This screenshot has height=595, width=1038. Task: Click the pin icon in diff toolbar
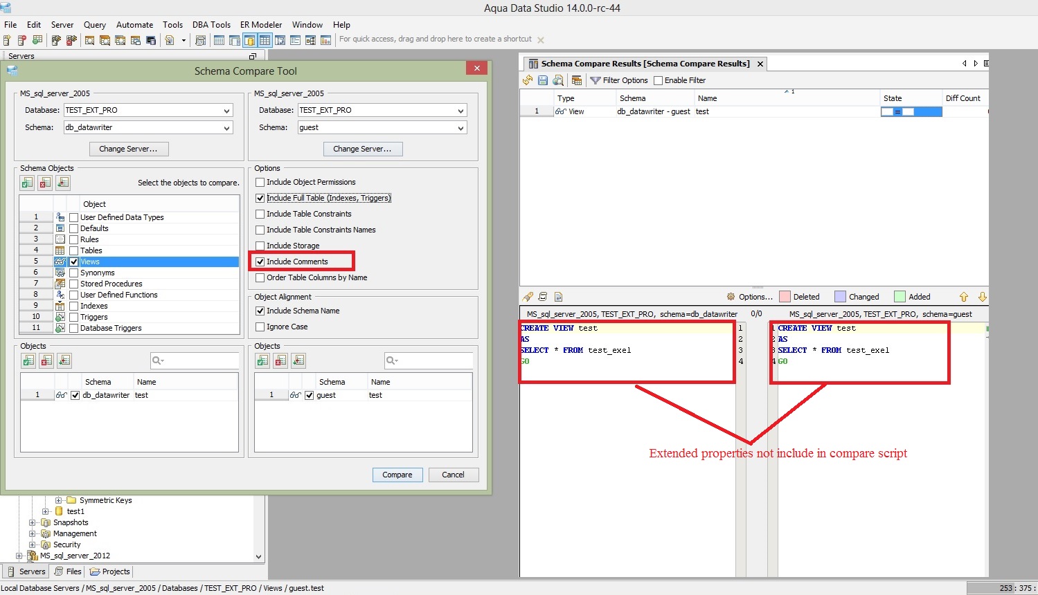[528, 297]
